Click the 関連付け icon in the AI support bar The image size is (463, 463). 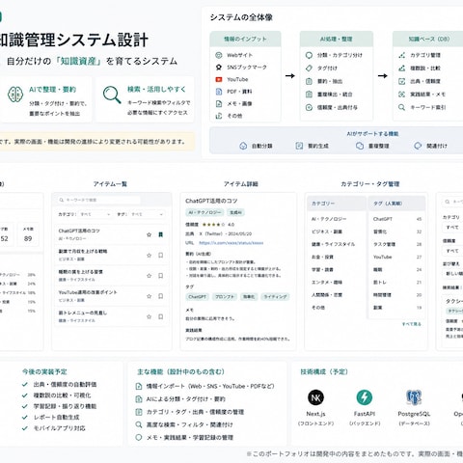click(x=418, y=146)
